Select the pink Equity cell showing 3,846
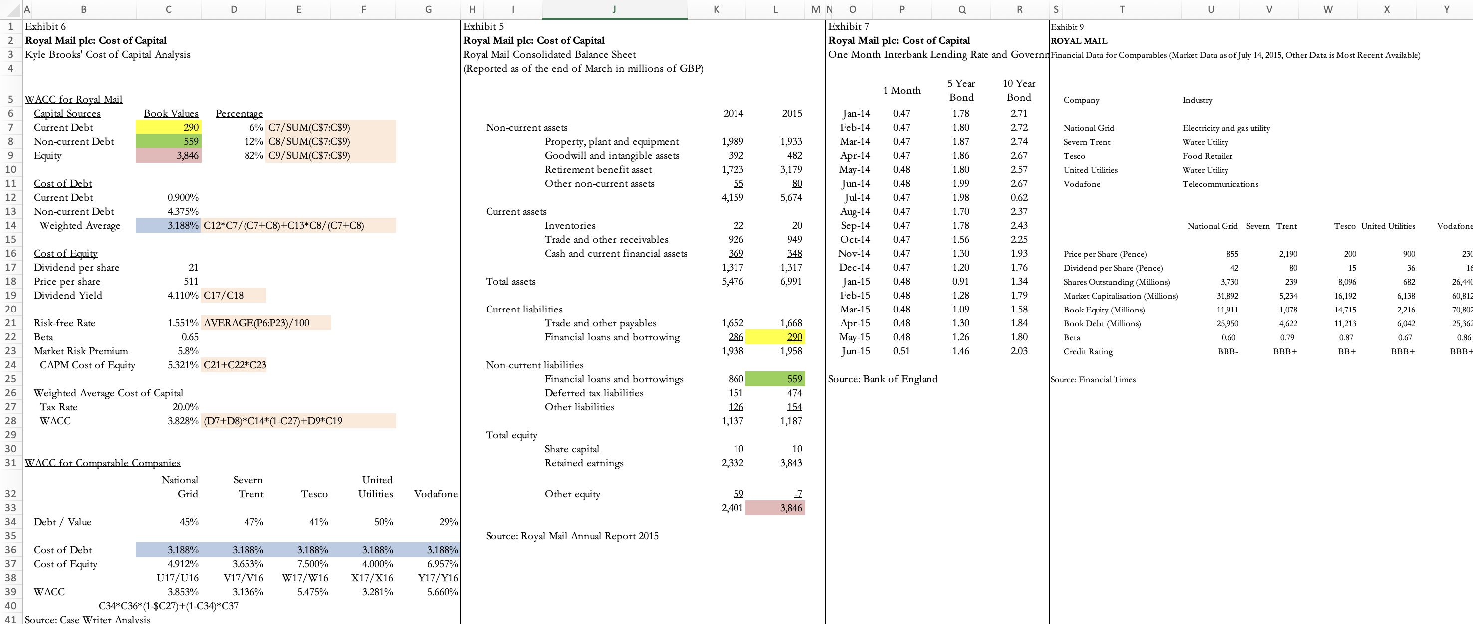The height and width of the screenshot is (624, 1473). click(168, 155)
